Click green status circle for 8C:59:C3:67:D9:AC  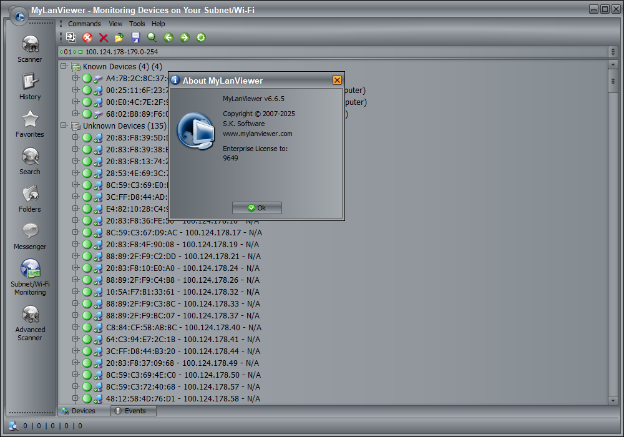click(87, 232)
